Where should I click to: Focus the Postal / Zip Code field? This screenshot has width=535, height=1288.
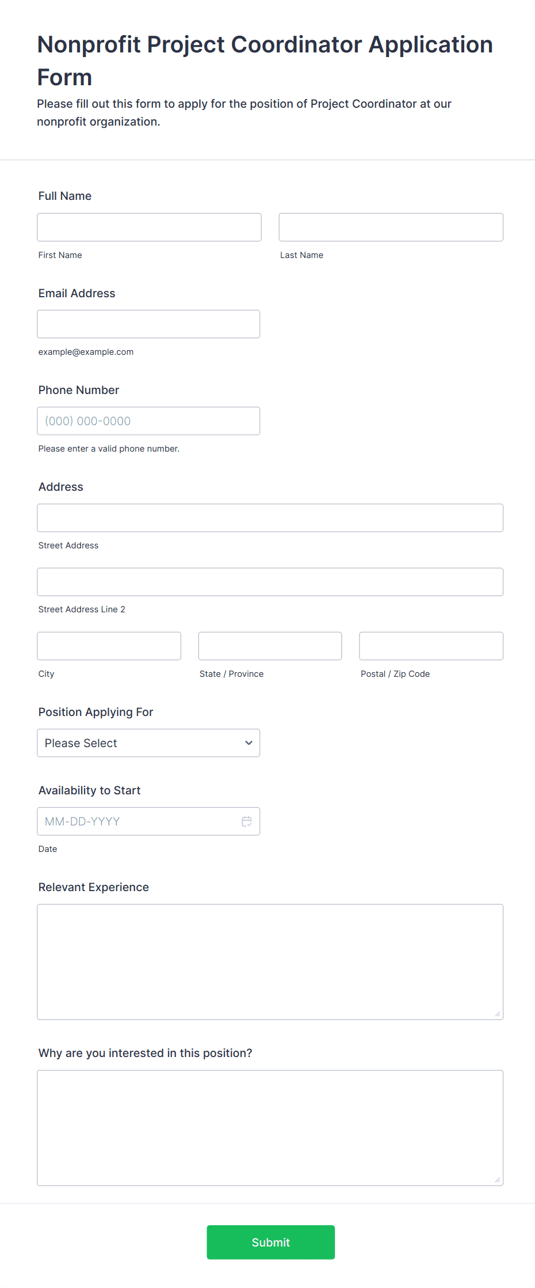(x=431, y=646)
